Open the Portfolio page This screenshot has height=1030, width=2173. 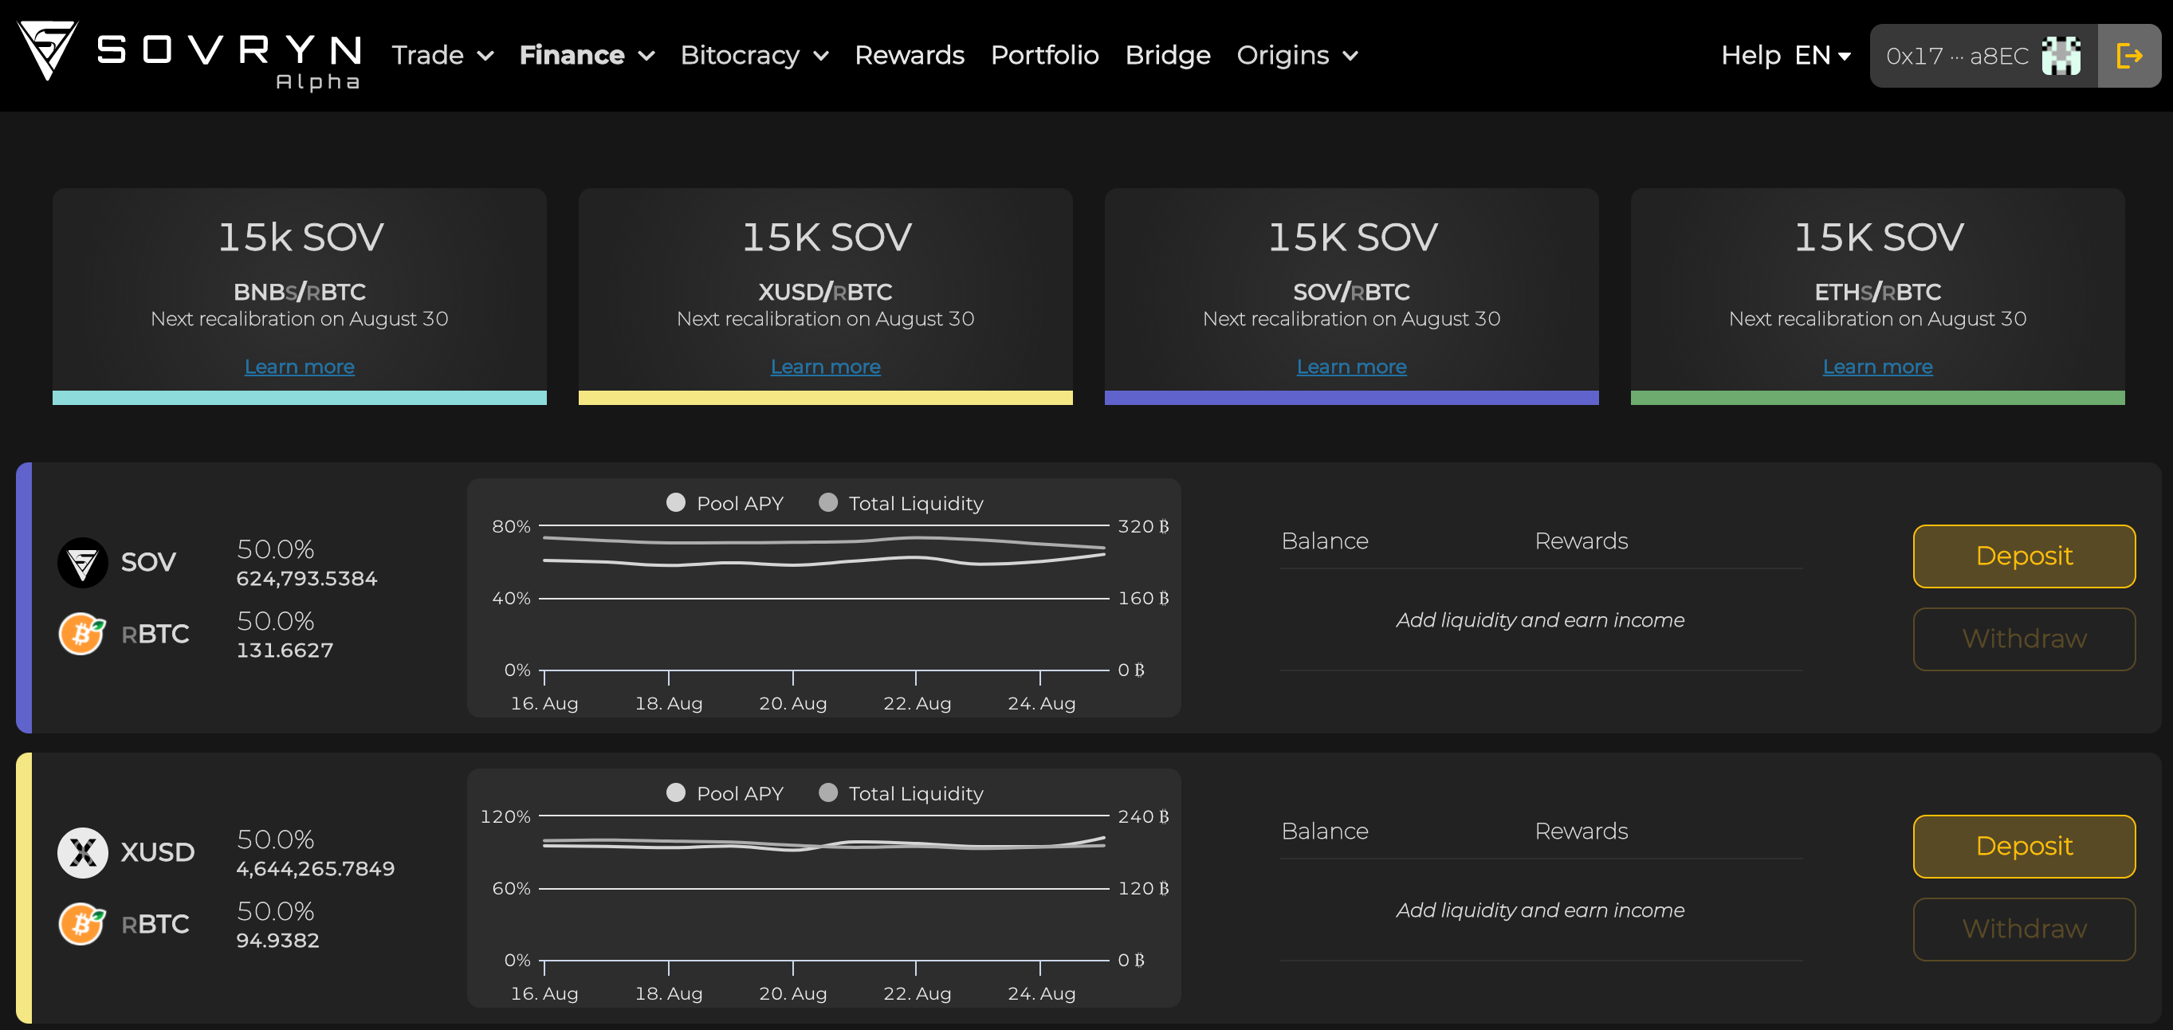coord(1044,56)
